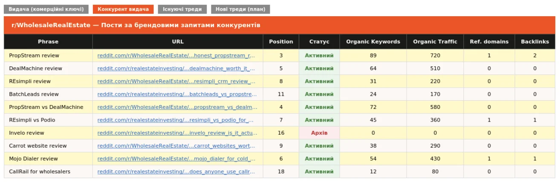Click organic keywords value 45

coord(373,120)
